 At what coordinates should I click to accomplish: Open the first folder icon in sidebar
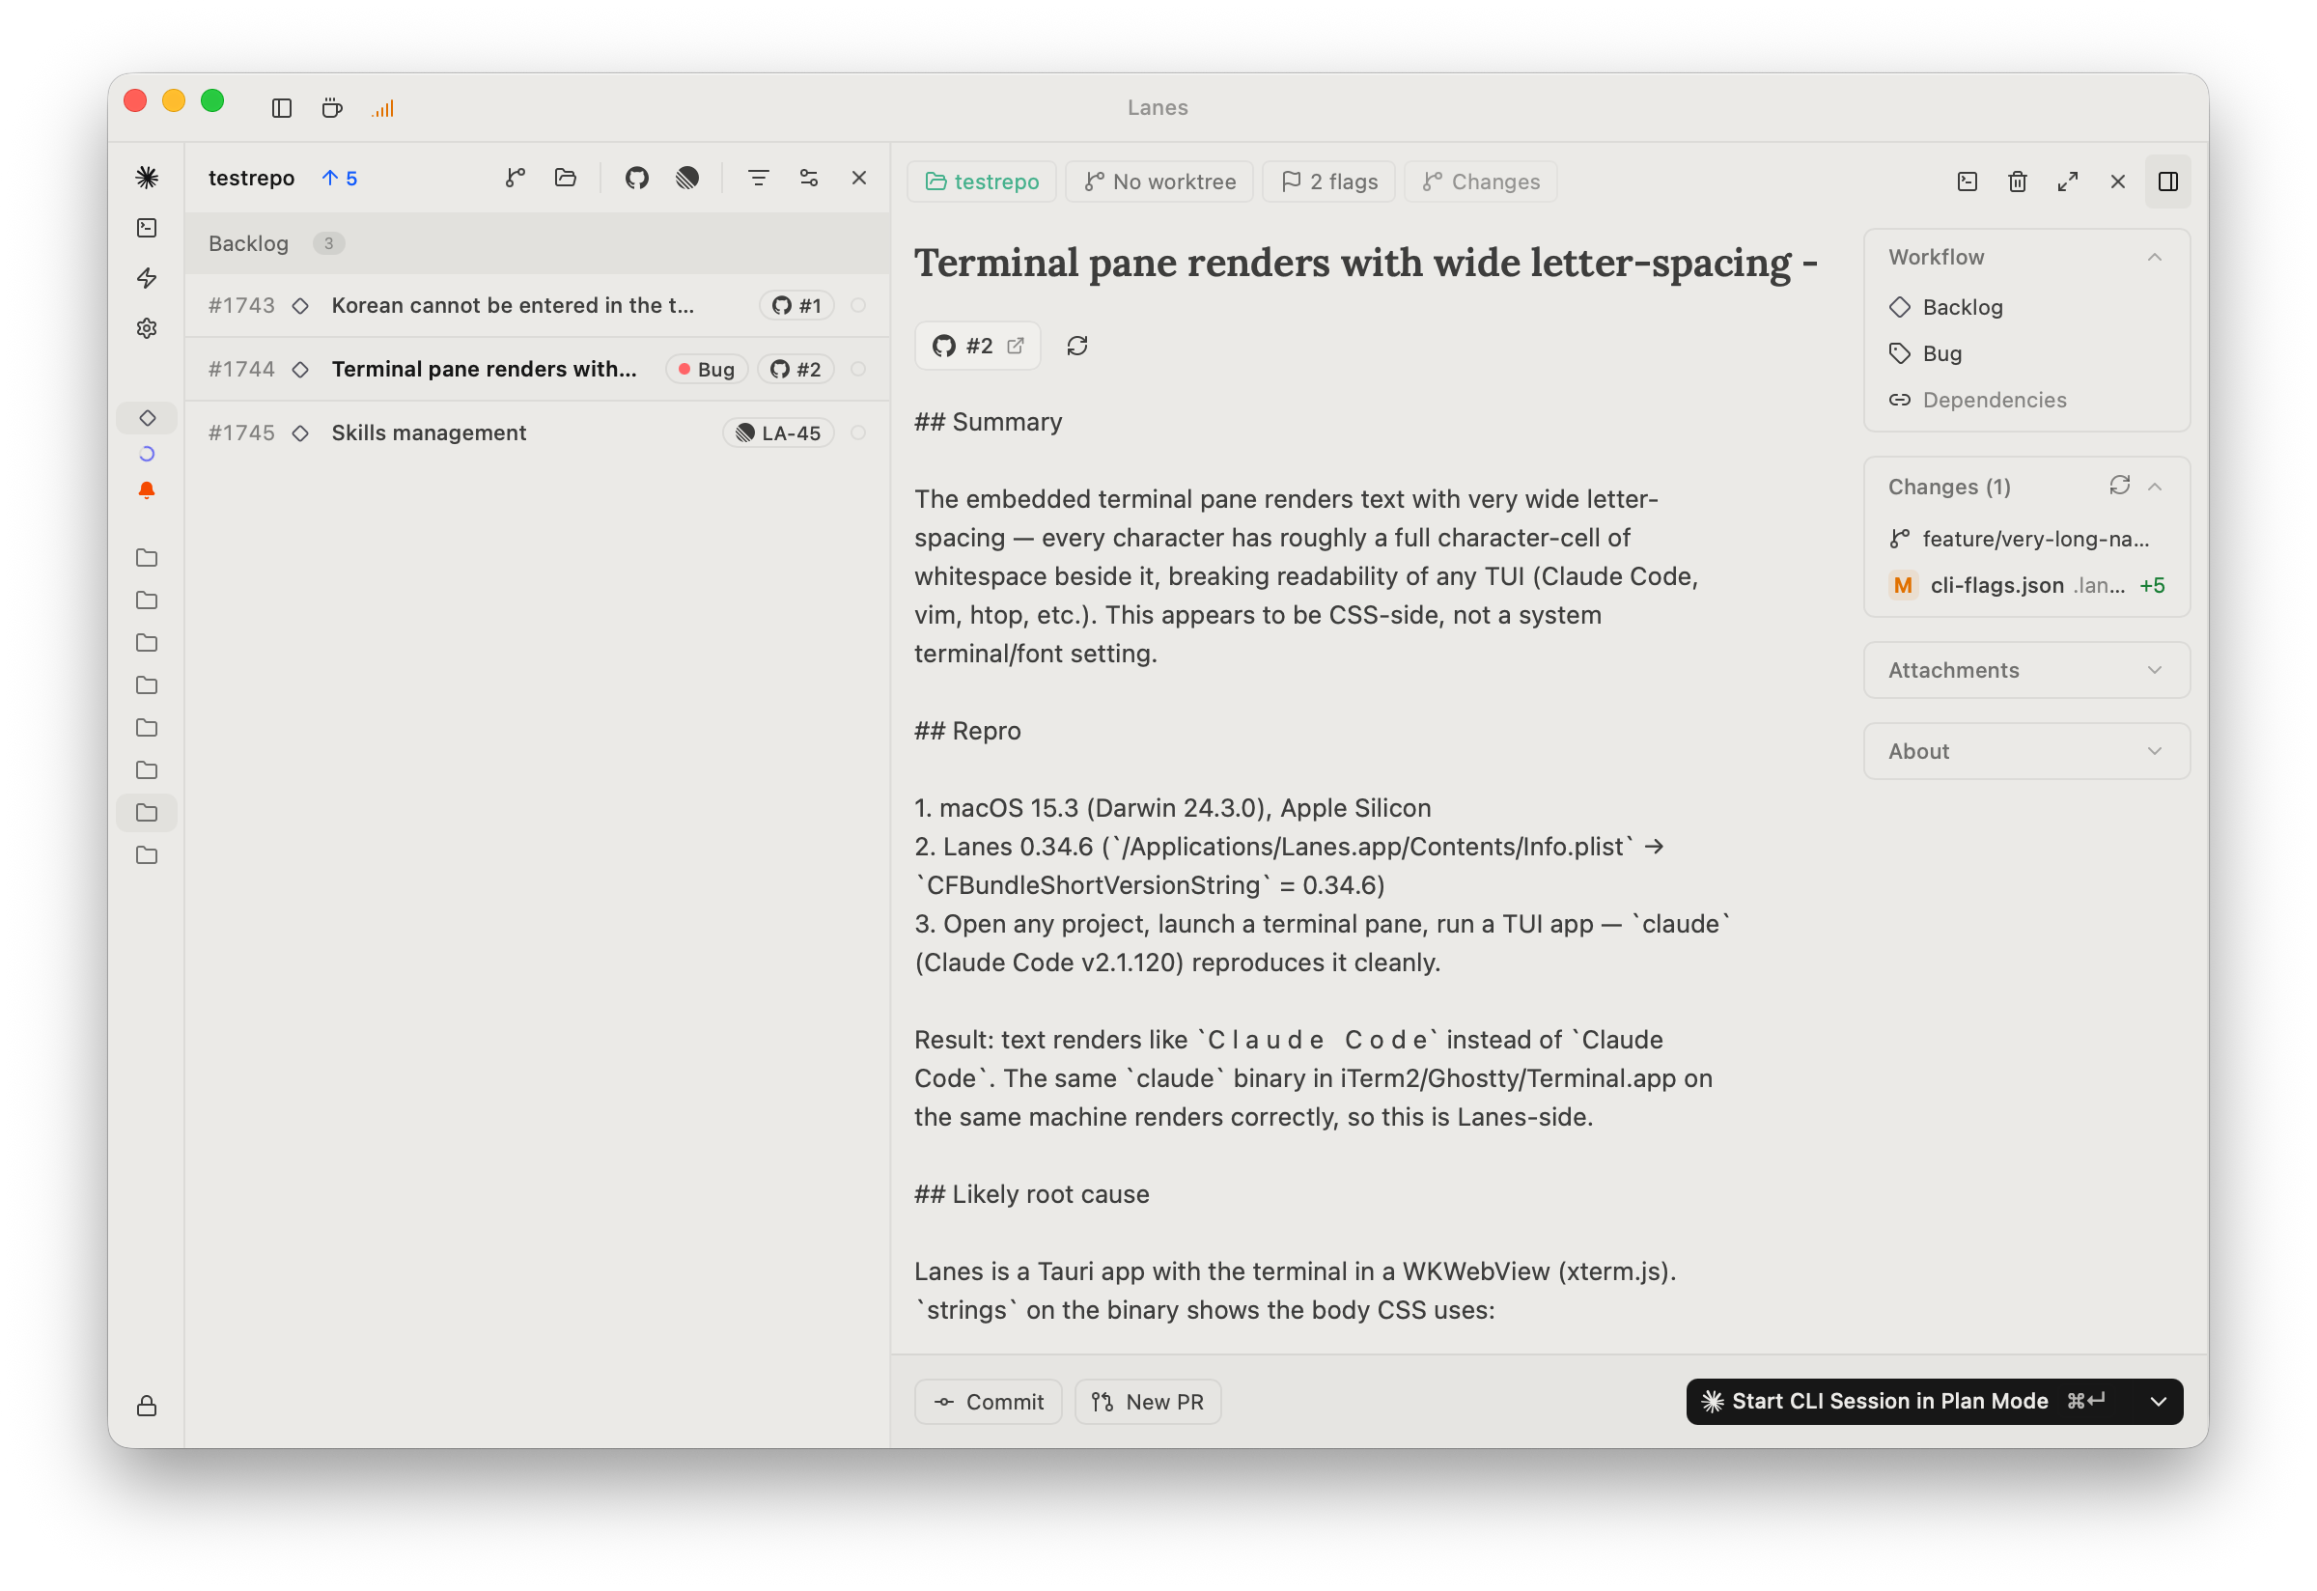(147, 557)
